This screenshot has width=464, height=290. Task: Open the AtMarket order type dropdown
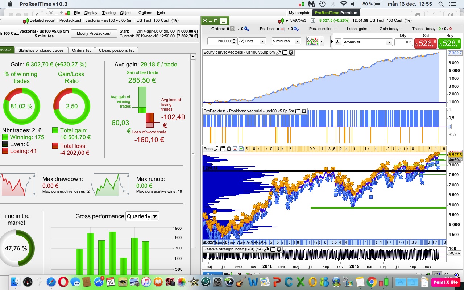pos(367,42)
